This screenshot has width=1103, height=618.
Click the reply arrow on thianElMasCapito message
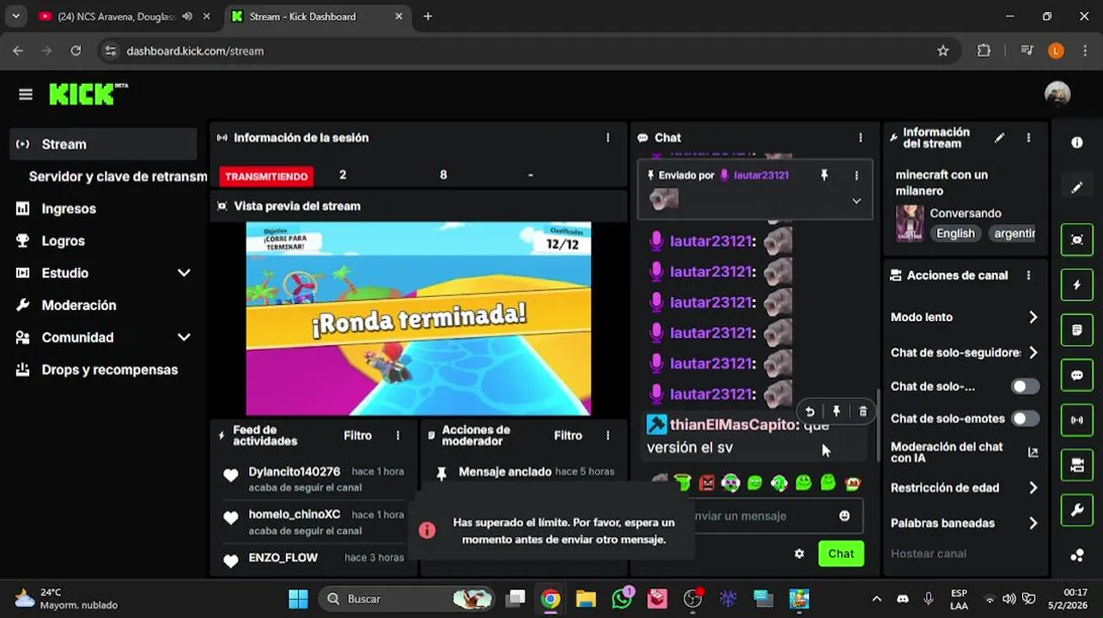810,412
